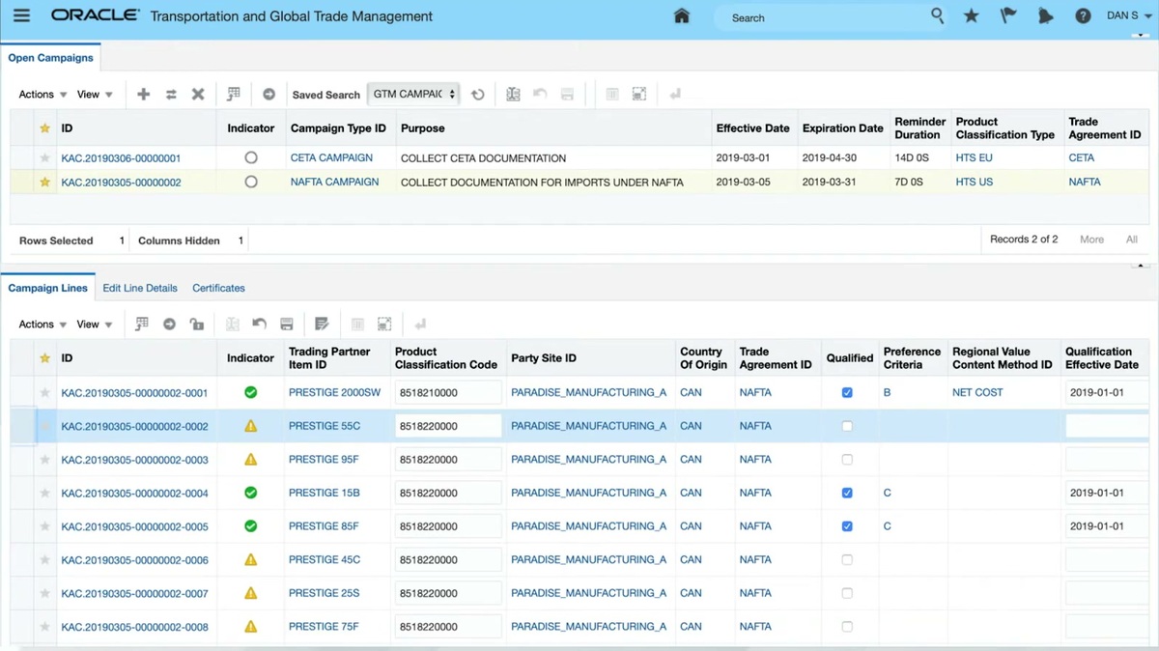Sort by Effective Date column header
The width and height of the screenshot is (1159, 651).
tap(752, 128)
